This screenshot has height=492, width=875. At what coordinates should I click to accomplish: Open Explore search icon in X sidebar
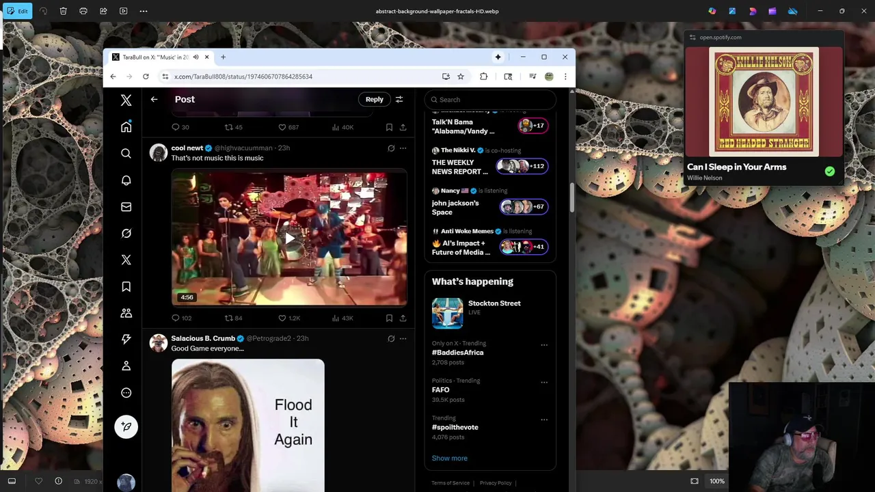(126, 154)
